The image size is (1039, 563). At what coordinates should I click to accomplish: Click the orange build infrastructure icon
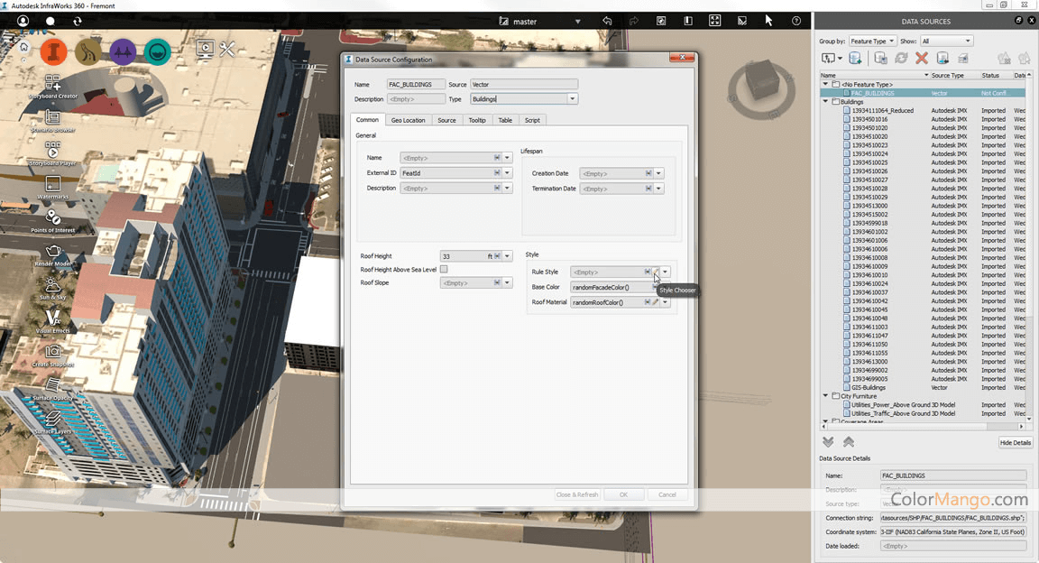point(54,51)
